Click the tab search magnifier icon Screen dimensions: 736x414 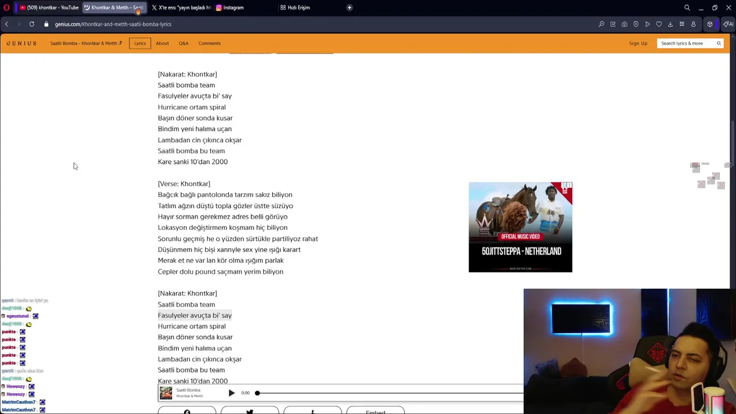pos(687,7)
